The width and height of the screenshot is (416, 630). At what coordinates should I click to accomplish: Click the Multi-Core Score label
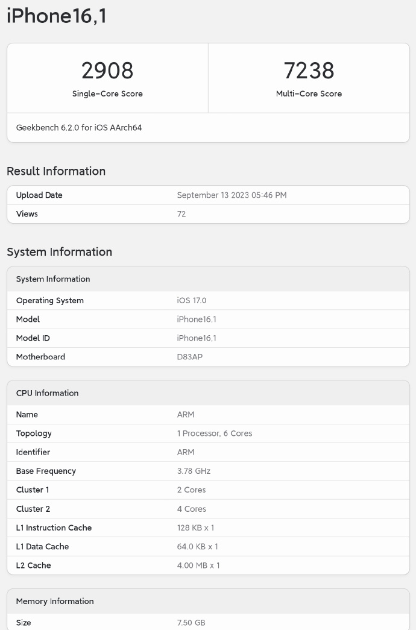(309, 94)
